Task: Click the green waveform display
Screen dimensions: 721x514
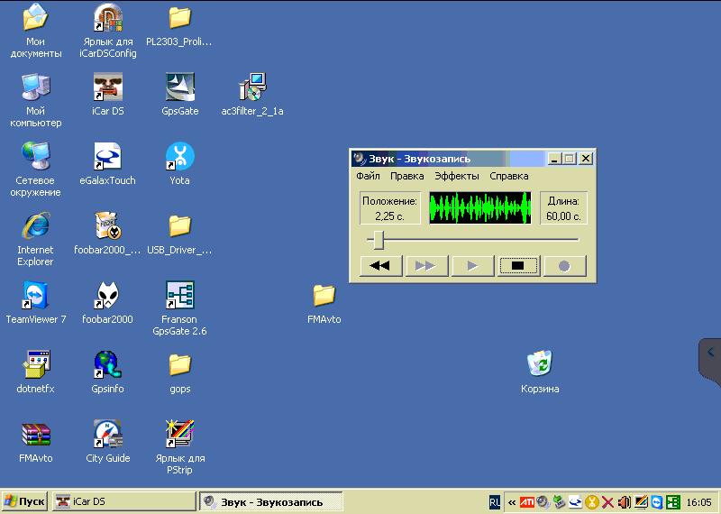Action: click(x=480, y=207)
